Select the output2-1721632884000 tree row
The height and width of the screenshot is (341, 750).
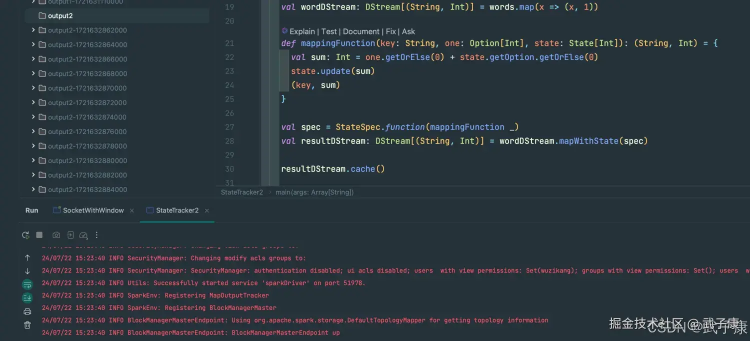point(117,189)
